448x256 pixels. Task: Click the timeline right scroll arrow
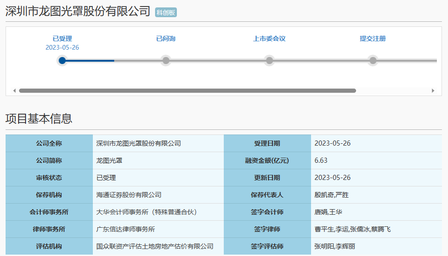coord(433,91)
